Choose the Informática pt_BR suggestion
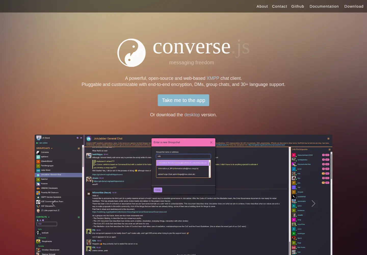 [182, 169]
